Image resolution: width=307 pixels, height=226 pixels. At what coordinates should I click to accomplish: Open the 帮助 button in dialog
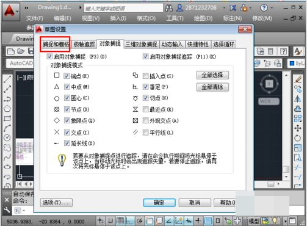(x=225, y=203)
